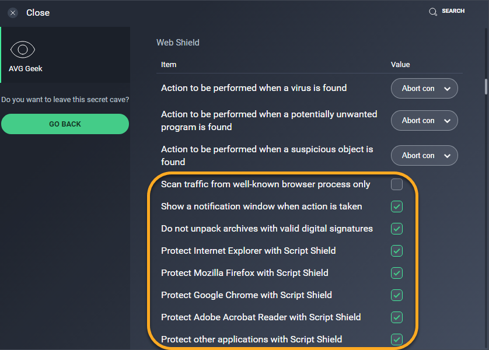The width and height of the screenshot is (489, 350).
Task: Select the AVG Geek eye icon
Action: tap(22, 50)
